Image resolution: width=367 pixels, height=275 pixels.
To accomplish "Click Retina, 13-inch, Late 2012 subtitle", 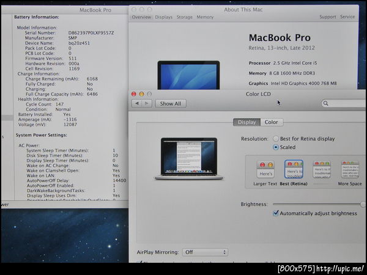I will [281, 48].
